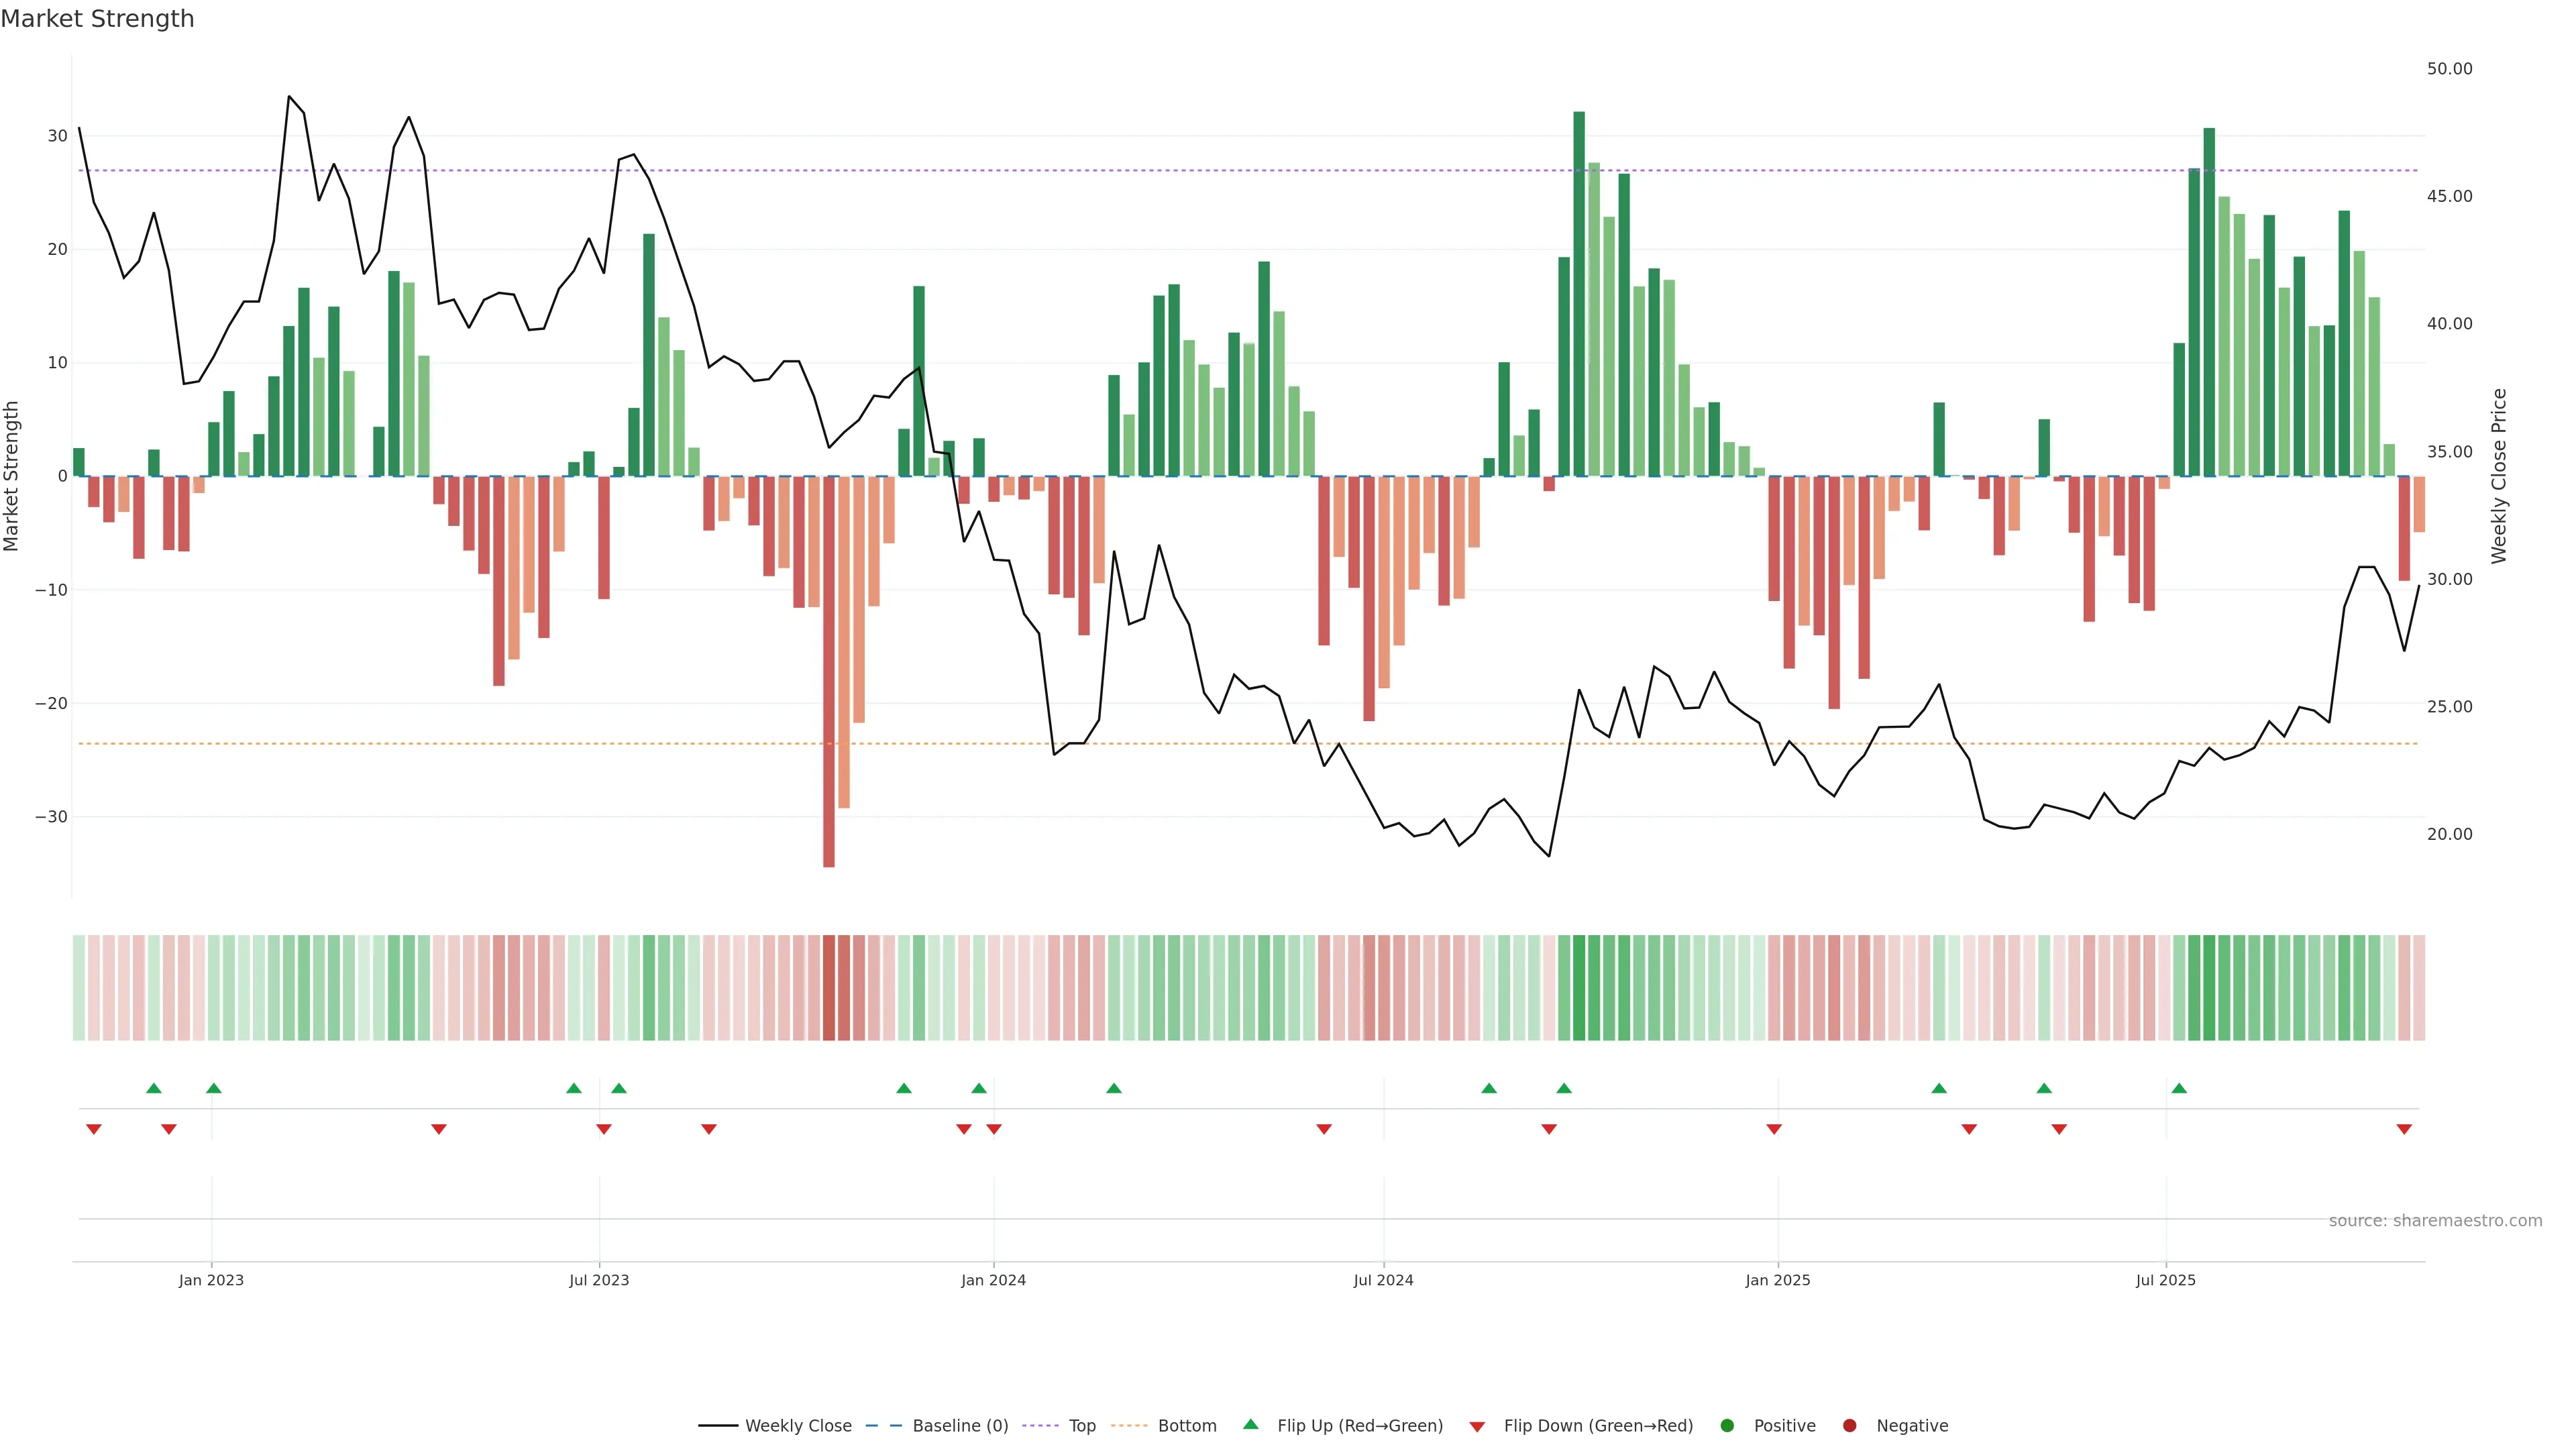
Task: Click the Market Strength chart title
Action: point(97,19)
